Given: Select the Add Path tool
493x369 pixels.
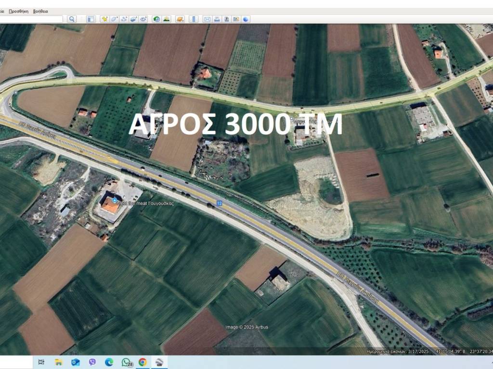Looking at the screenshot, I should (x=124, y=19).
